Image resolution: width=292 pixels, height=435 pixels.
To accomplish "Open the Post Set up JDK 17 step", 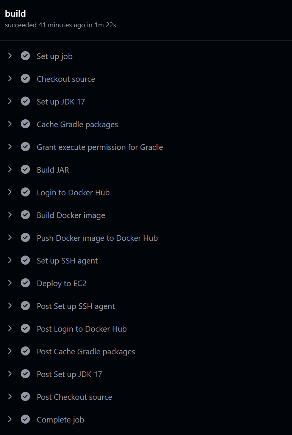I will click(69, 374).
